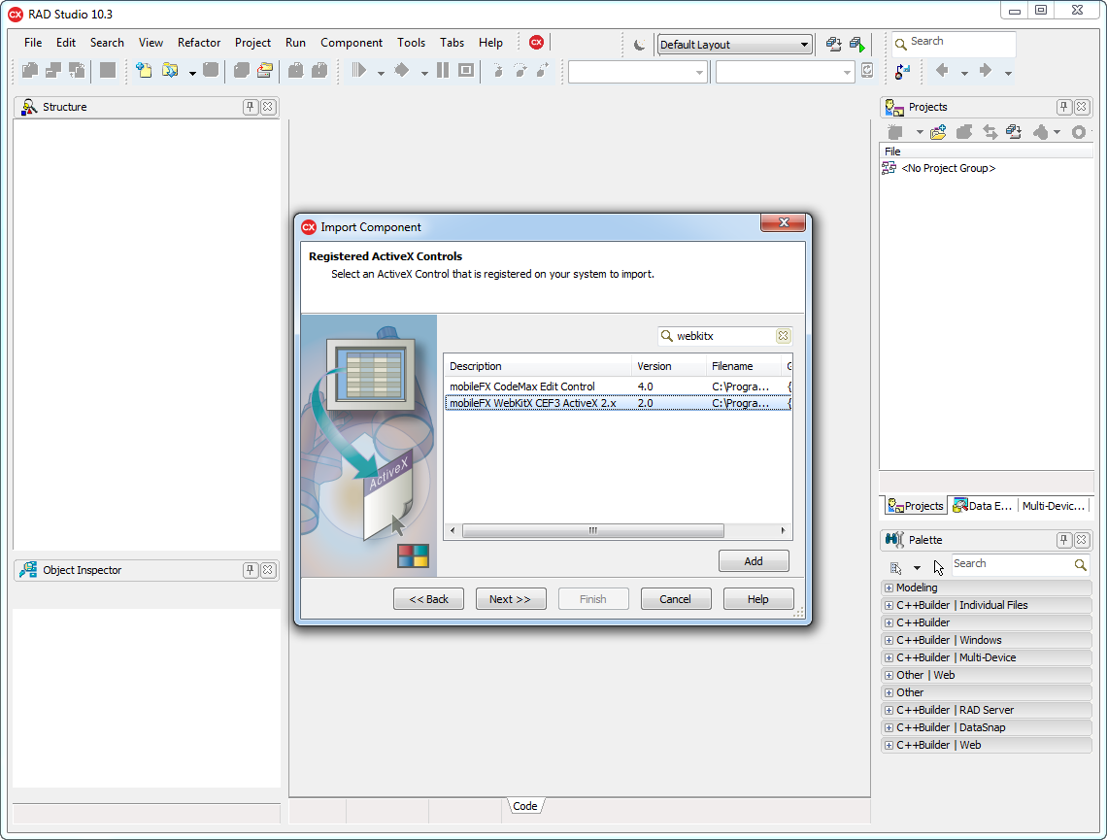Click the Sync Prototypes icon beside the combo boxes

[867, 71]
